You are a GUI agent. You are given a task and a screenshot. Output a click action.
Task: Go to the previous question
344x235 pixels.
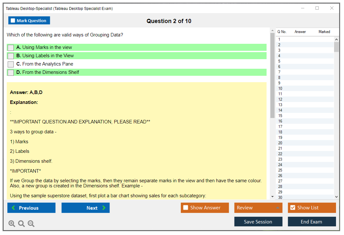(x=31, y=208)
